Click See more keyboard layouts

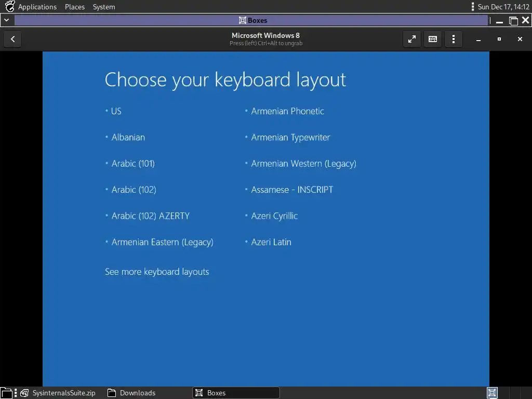[157, 272]
